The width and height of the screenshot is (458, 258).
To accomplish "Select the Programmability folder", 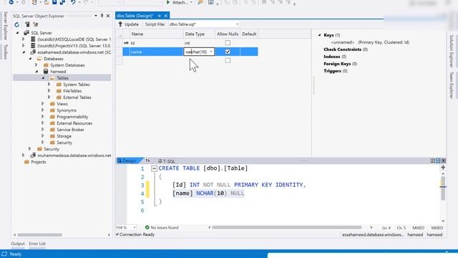I will tap(72, 117).
